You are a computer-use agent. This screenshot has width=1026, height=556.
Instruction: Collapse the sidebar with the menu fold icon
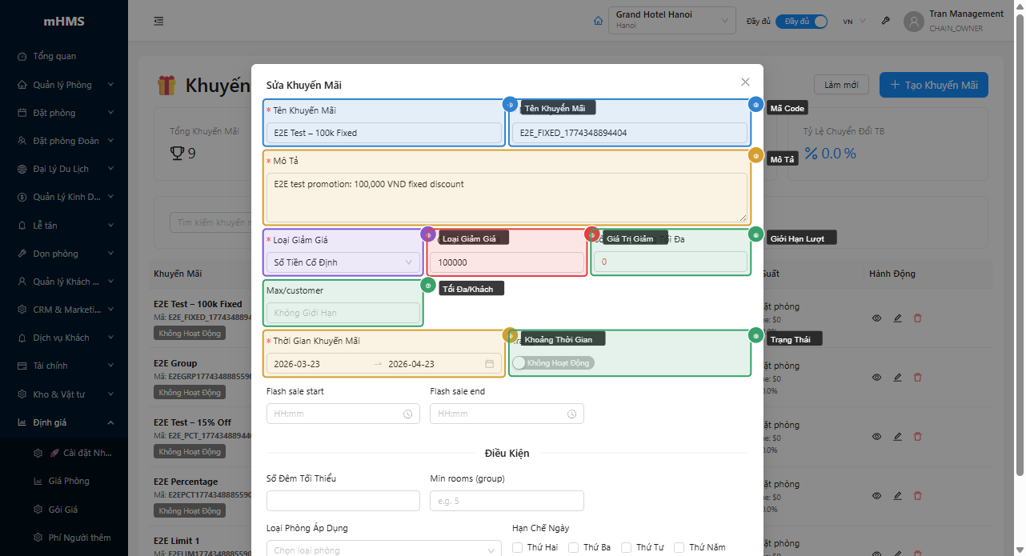pyautogui.click(x=158, y=21)
